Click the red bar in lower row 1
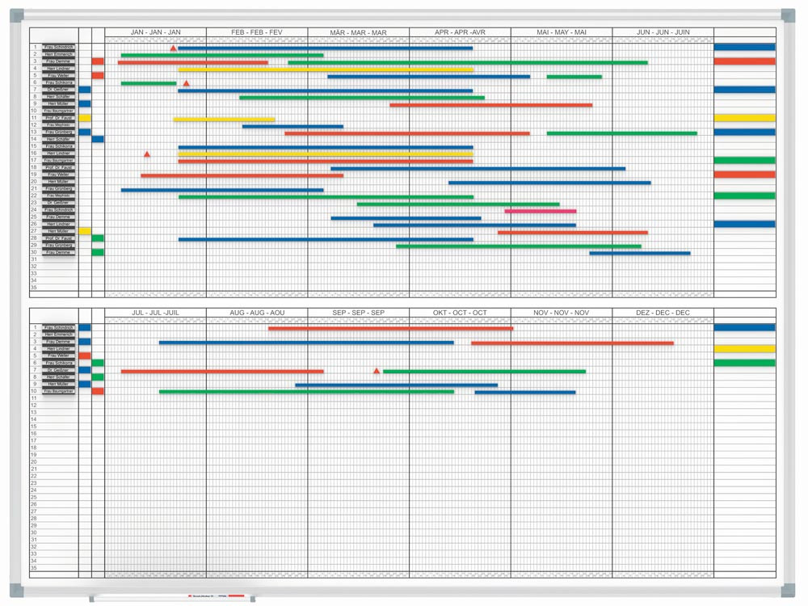This screenshot has width=808, height=606. [x=390, y=328]
